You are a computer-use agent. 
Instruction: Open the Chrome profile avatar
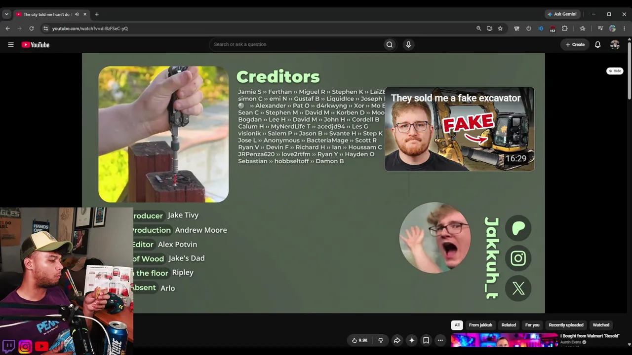(612, 29)
